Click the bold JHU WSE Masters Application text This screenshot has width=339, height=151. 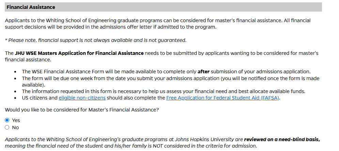click(79, 54)
